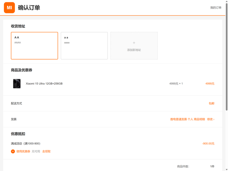Click the orange MI logo
The image size is (228, 171).
click(9, 8)
